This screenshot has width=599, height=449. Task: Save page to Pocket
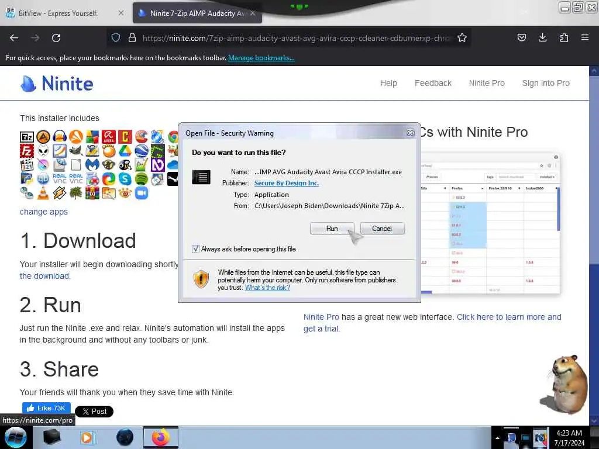tap(521, 37)
